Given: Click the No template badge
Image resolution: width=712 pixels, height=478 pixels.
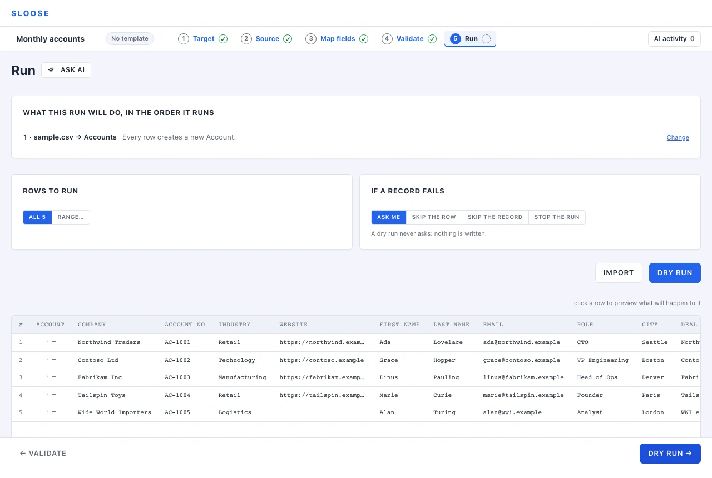Looking at the screenshot, I should (x=130, y=39).
